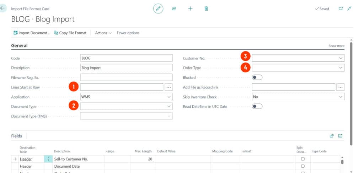The height and width of the screenshot is (173, 364).
Task: Click Header cell in Document Date row
Action: click(x=31, y=166)
